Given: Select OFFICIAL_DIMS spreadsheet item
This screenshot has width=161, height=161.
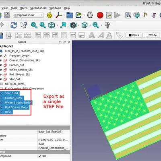Looking at the screenshot, I should tap(15, 84).
